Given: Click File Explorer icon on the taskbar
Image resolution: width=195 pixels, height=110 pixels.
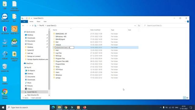Looking at the screenshot, I should 60,107.
